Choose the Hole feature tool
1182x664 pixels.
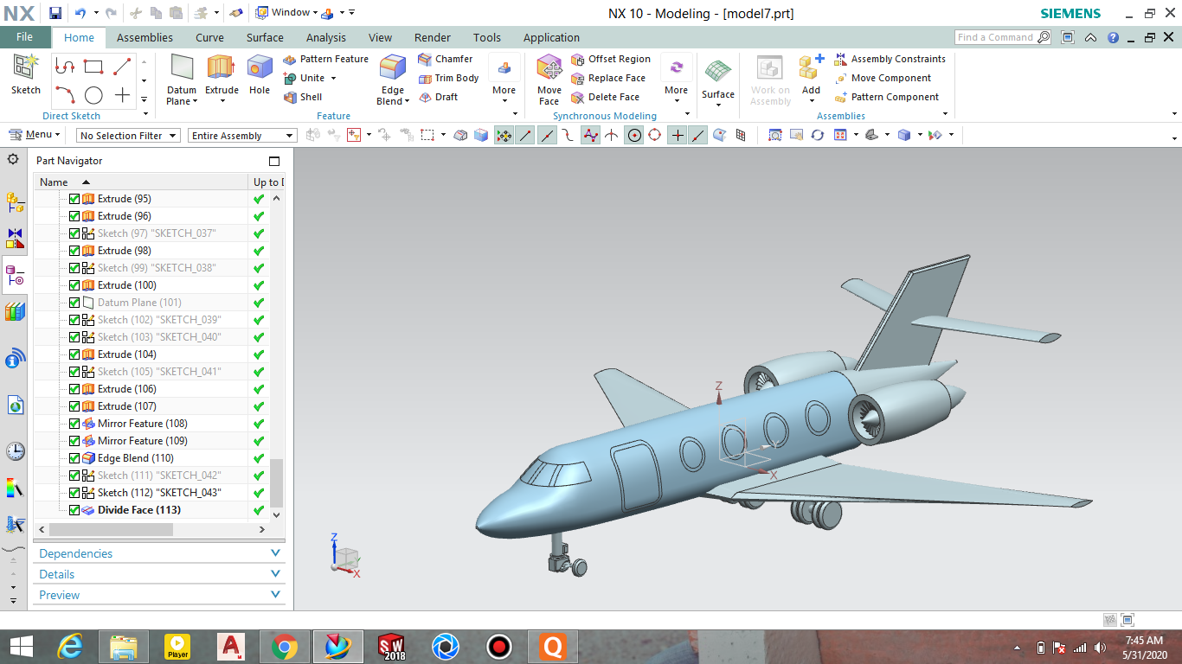(x=260, y=74)
